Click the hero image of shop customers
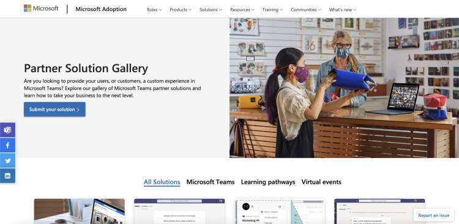 pyautogui.click(x=344, y=88)
